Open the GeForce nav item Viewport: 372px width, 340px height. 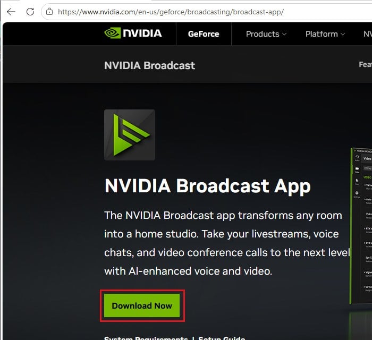click(x=204, y=34)
